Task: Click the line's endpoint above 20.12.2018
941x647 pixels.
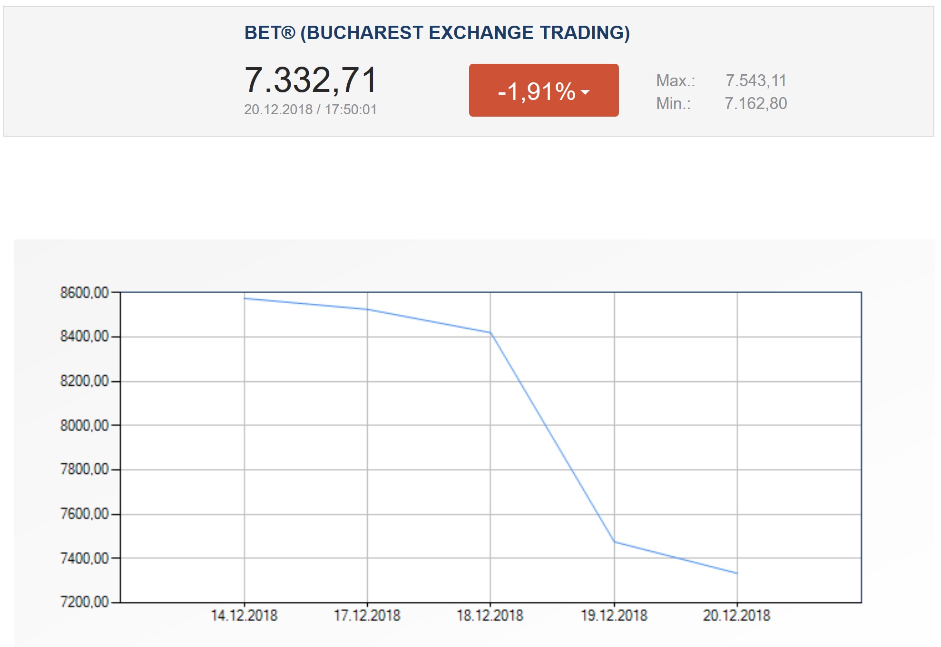Action: [x=737, y=573]
